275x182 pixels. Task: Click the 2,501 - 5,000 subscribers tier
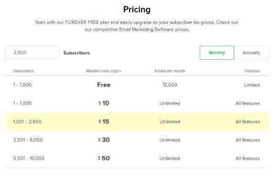click(x=28, y=140)
